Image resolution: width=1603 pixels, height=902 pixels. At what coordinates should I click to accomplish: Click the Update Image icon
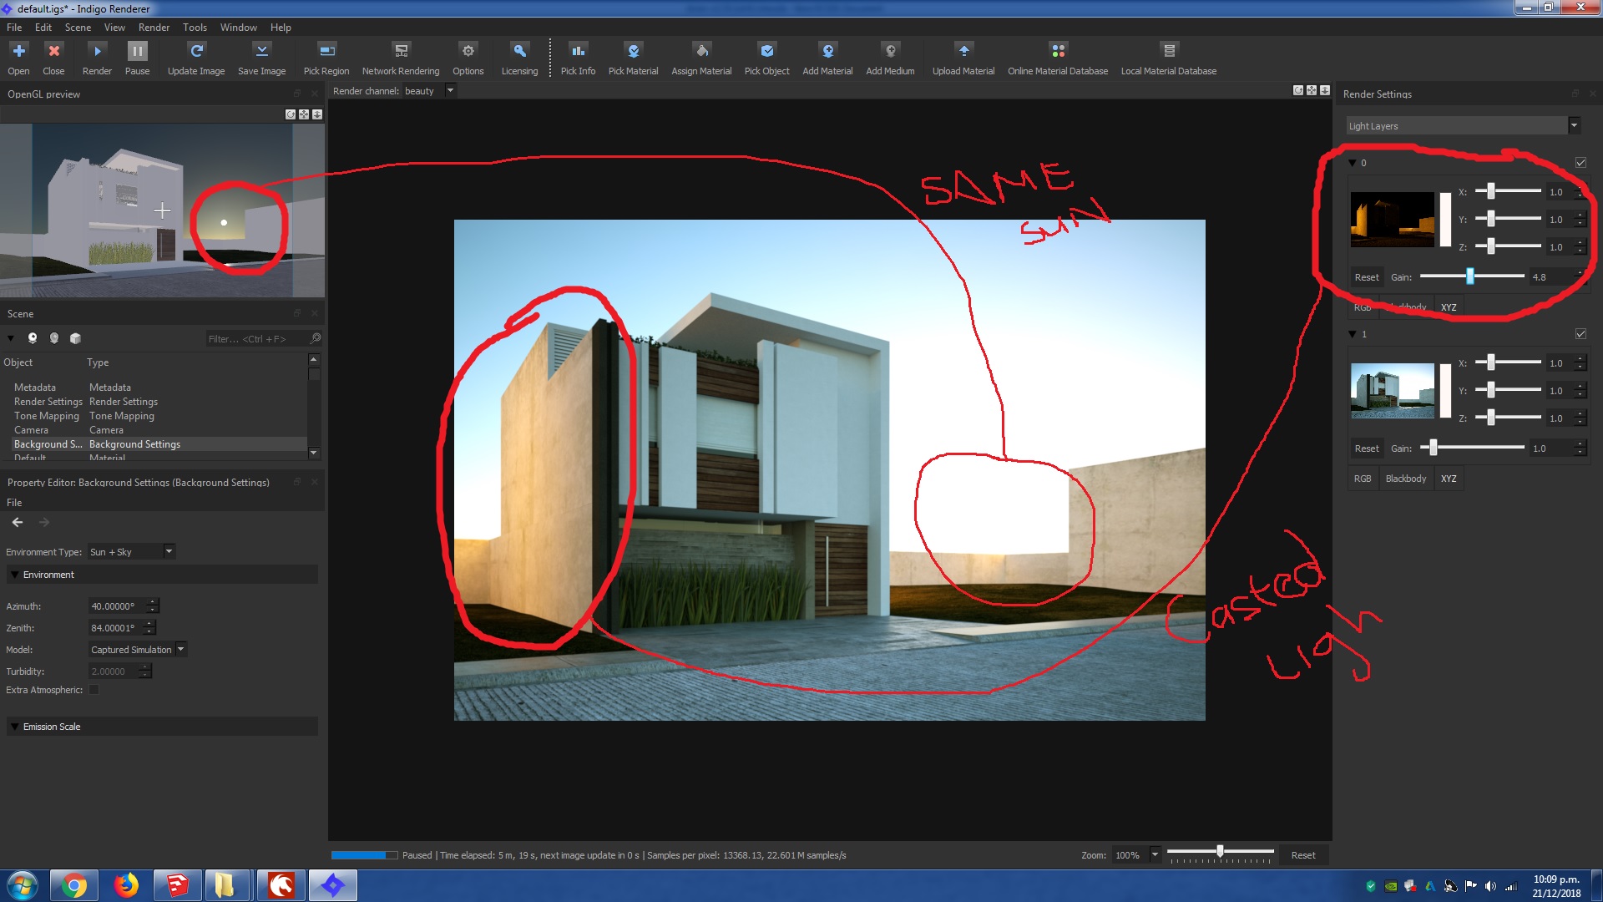click(196, 52)
